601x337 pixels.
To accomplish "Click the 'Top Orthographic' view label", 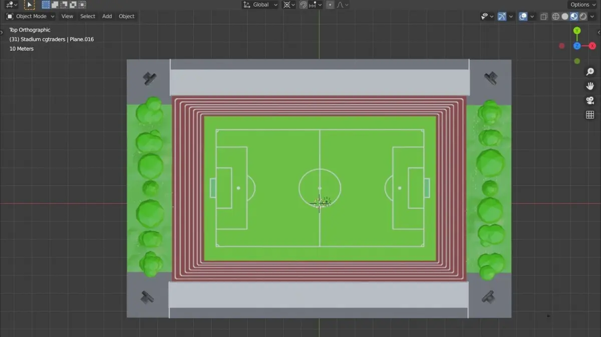I will point(30,30).
